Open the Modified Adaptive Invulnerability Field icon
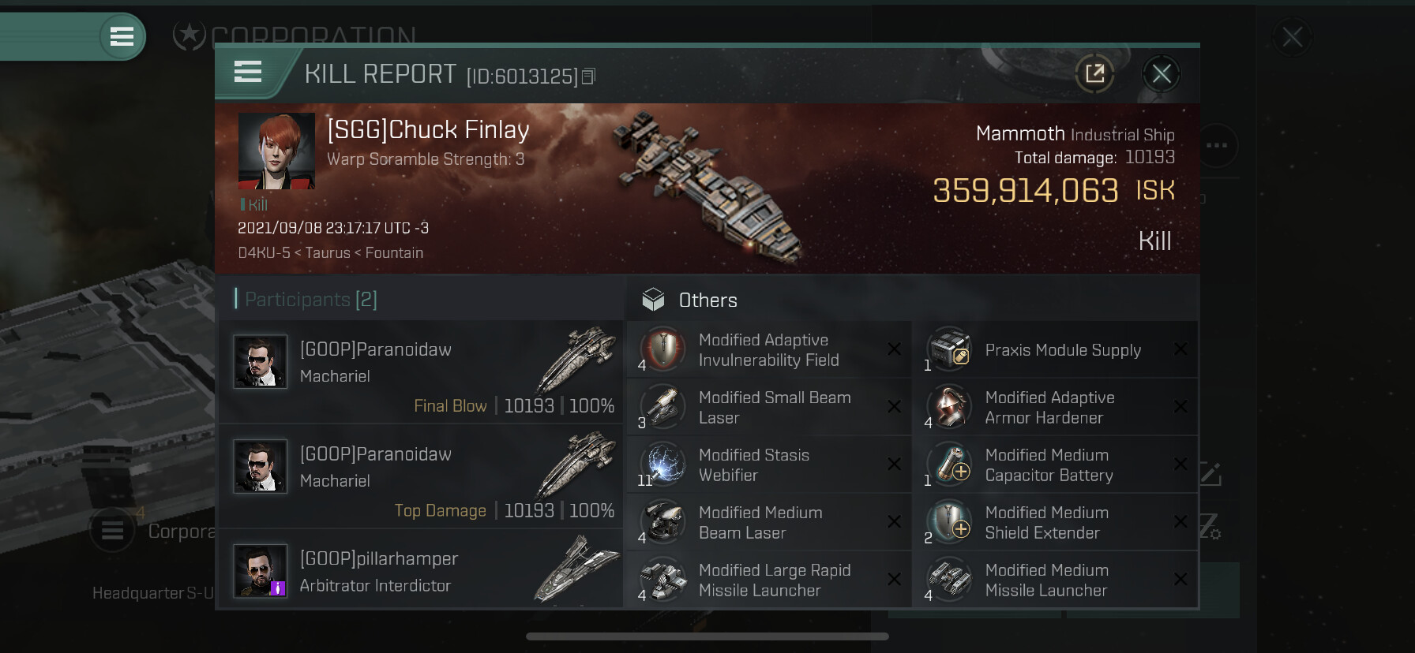This screenshot has height=653, width=1415. tap(663, 349)
